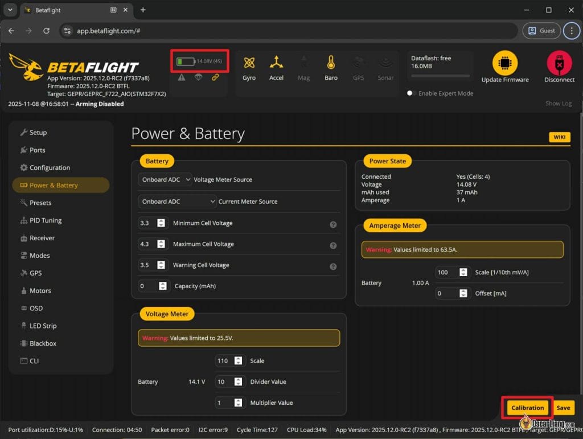The image size is (583, 439).
Task: Open the Chrome three-dot menu
Action: (x=572, y=31)
